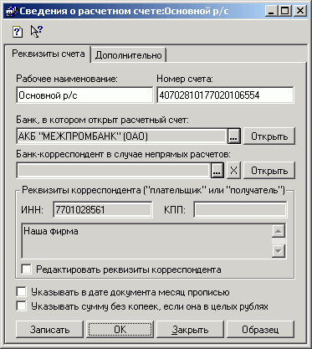This screenshot has height=349, width=312.
Task: Select the Реквизиты счета tab
Action: coord(49,54)
